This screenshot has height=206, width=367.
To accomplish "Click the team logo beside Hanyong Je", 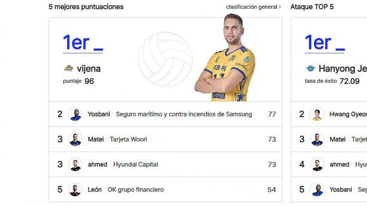I will click(x=310, y=68).
